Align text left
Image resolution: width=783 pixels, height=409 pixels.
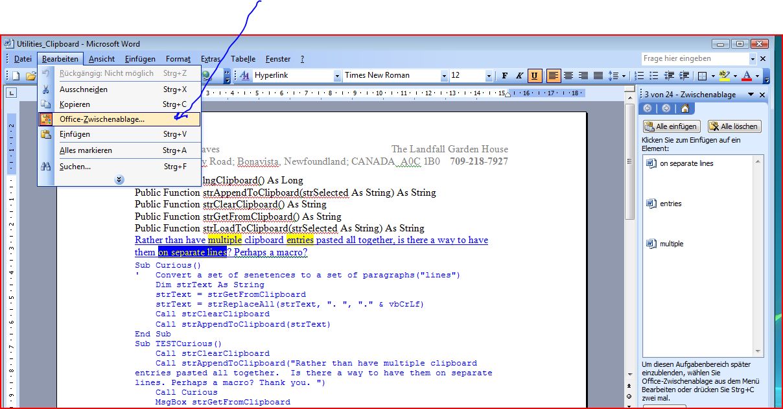554,76
